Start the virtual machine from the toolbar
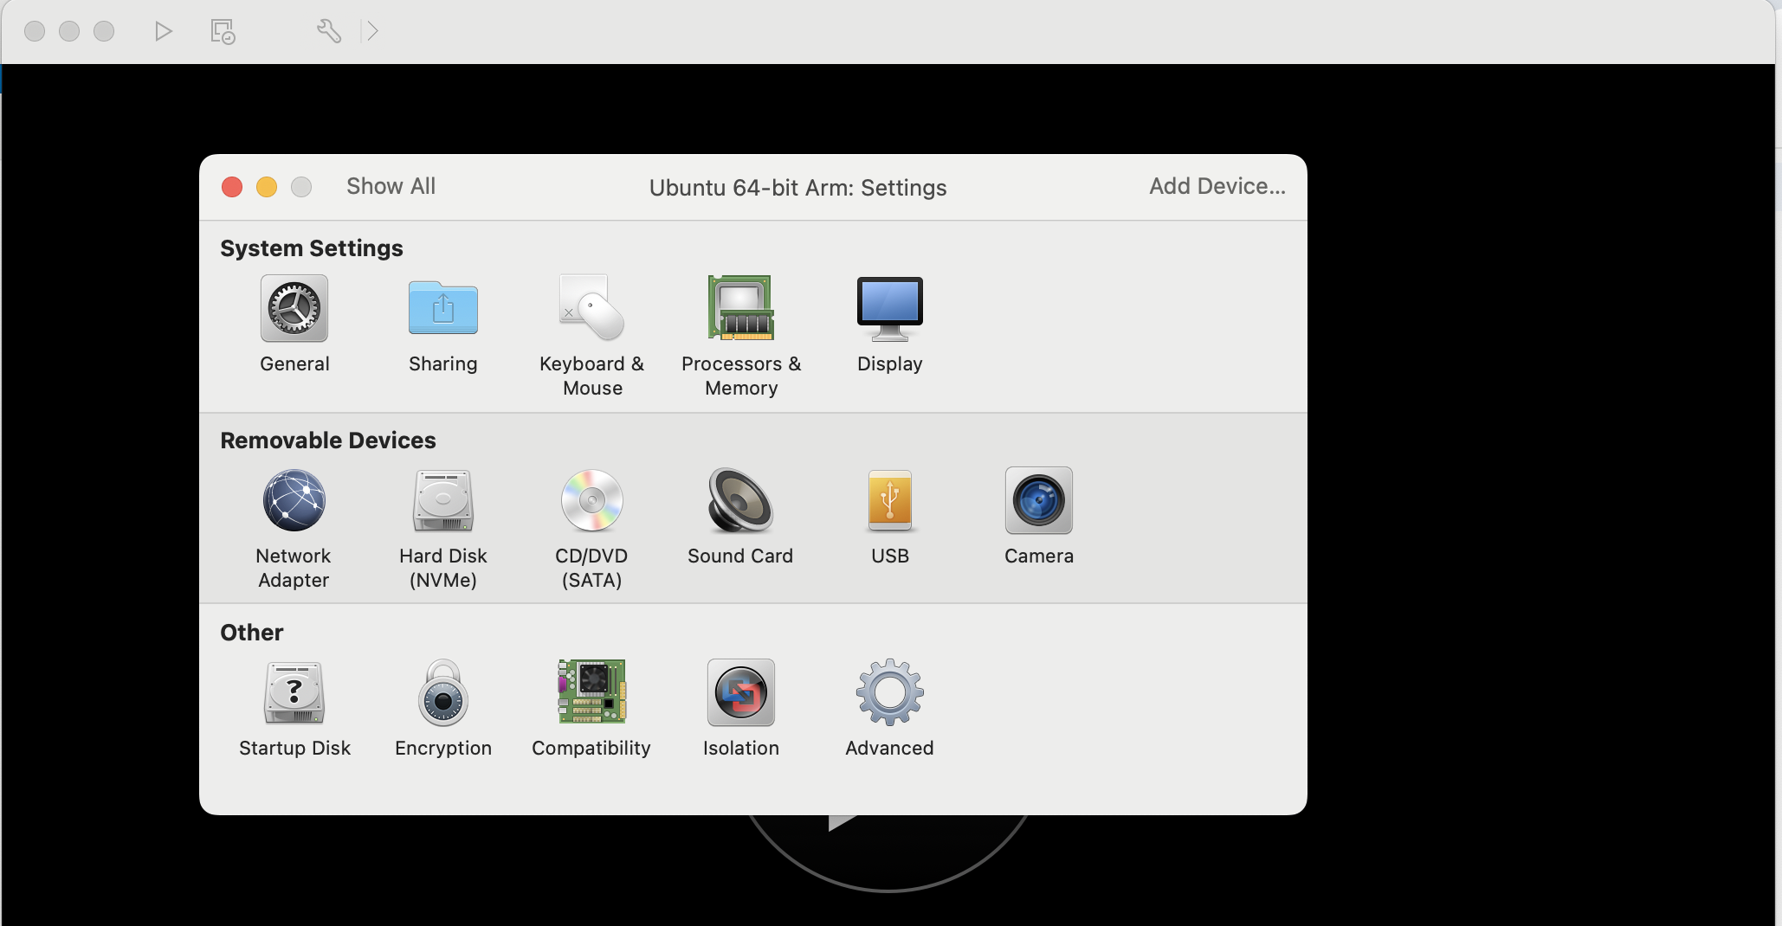The image size is (1782, 926). [163, 30]
